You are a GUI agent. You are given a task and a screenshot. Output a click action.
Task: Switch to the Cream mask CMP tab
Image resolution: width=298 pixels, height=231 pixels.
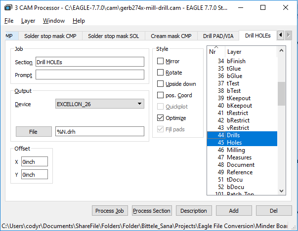(171, 36)
